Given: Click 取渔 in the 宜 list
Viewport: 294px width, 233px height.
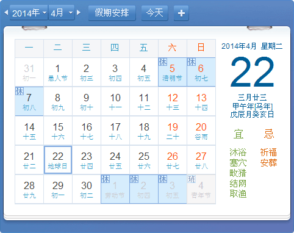Looking at the screenshot, I should pyautogui.click(x=238, y=194).
